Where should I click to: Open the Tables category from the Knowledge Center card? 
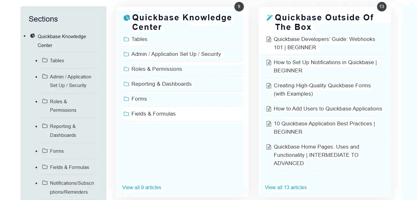(x=139, y=39)
